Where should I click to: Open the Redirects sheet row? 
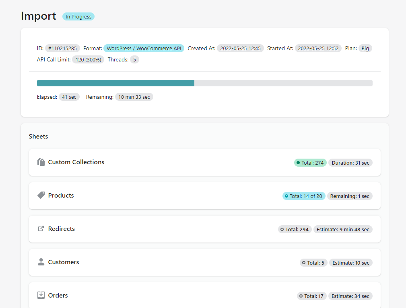click(204, 229)
